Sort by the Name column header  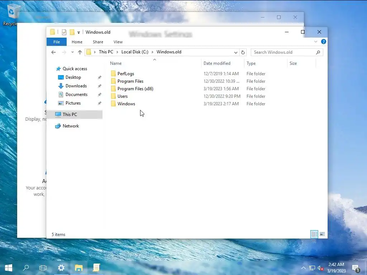tap(116, 63)
